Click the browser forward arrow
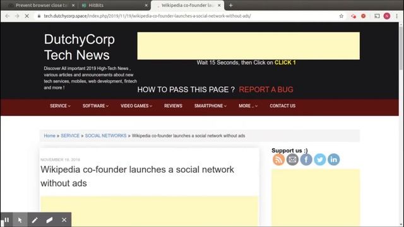The image size is (404, 227). point(17,16)
